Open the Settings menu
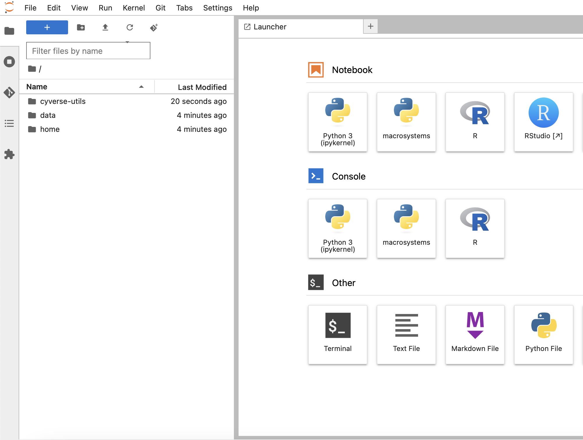The image size is (583, 440). pyautogui.click(x=218, y=8)
